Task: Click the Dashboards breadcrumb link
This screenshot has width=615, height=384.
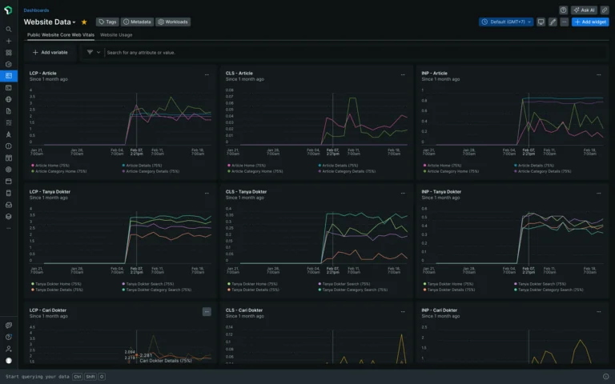Action: click(x=36, y=10)
